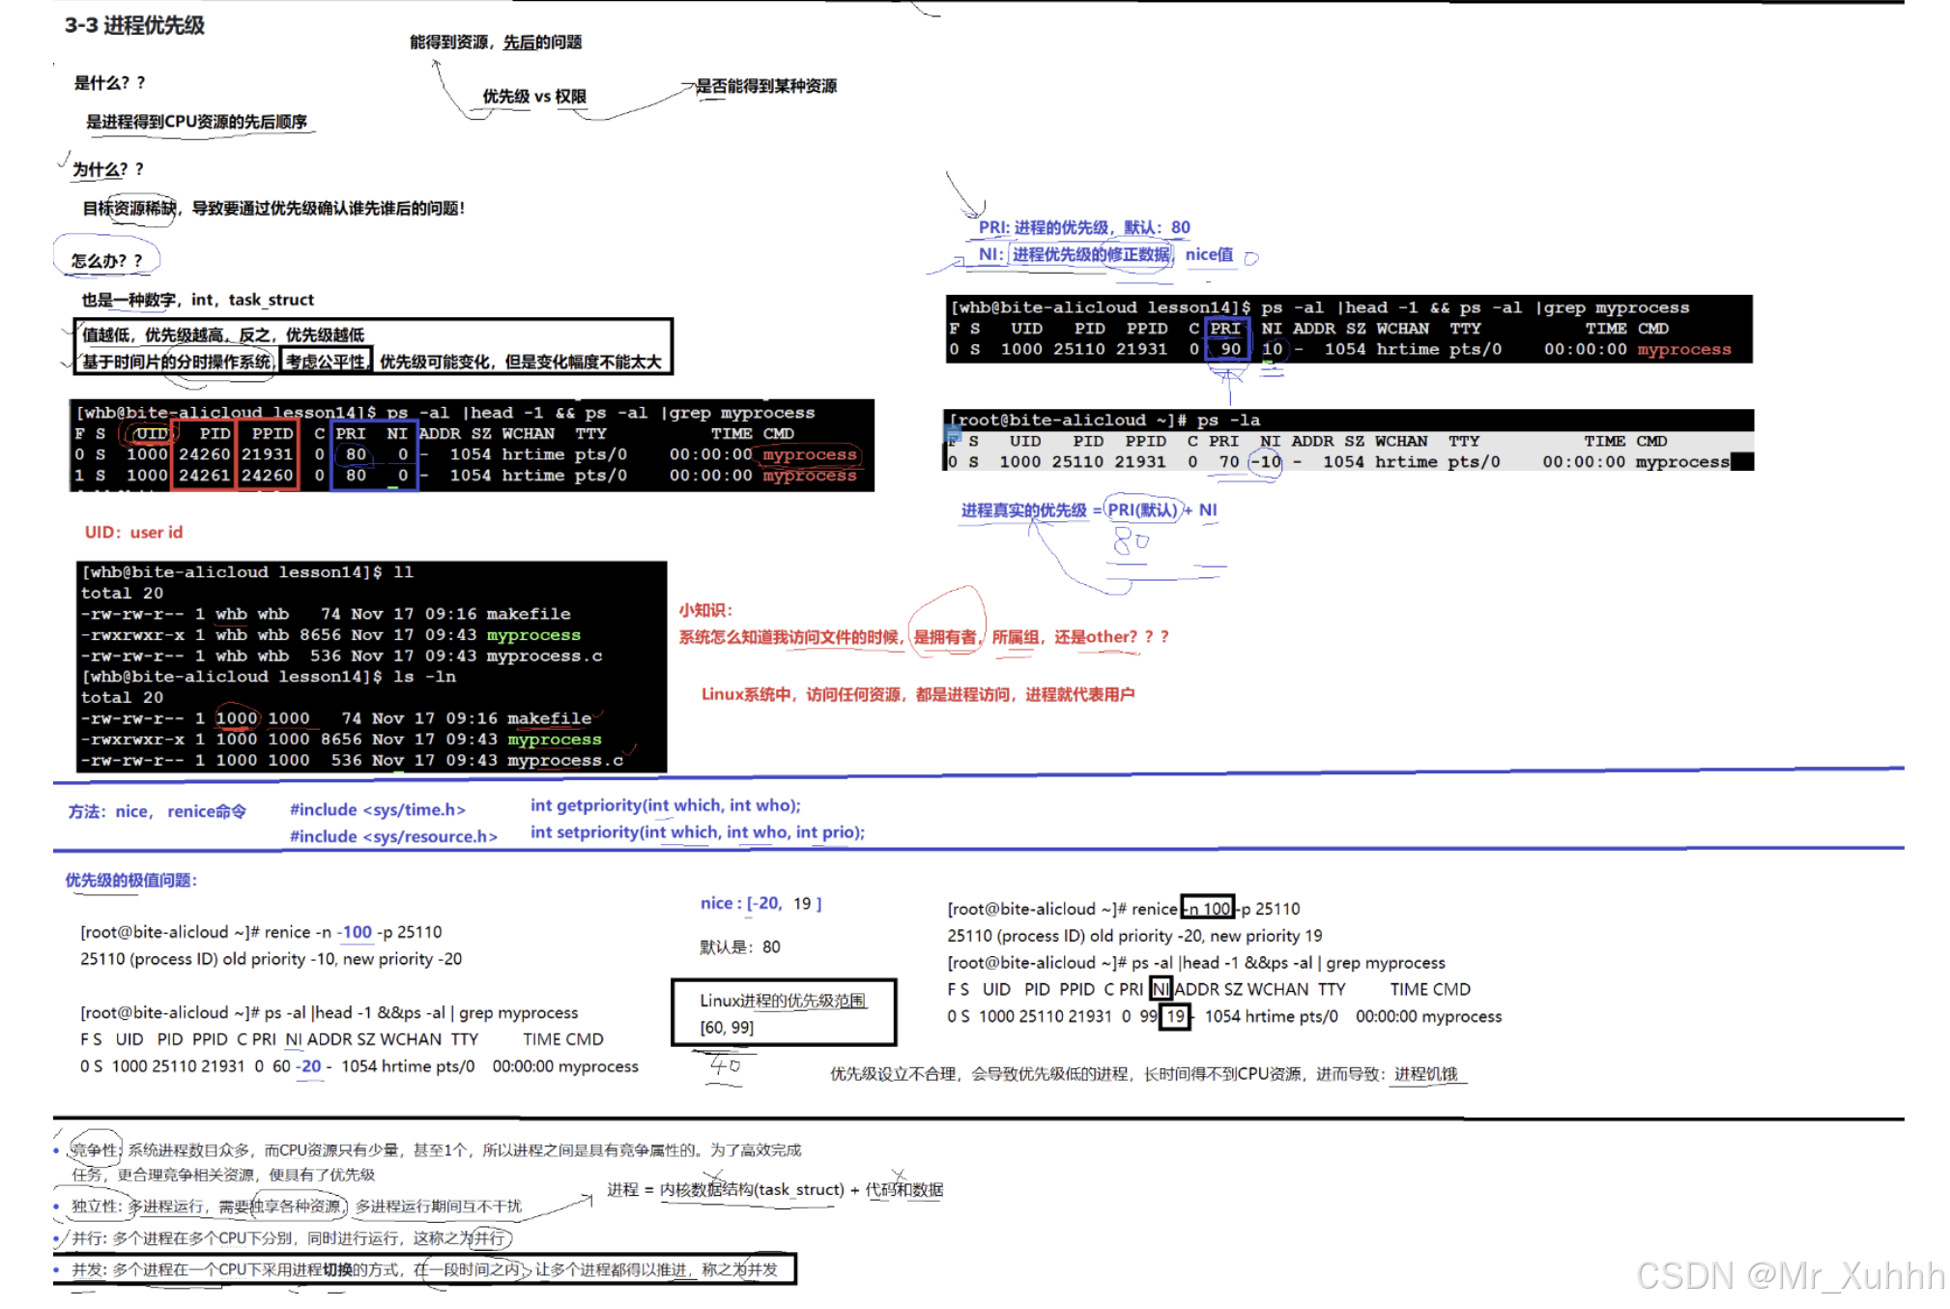
Task: Click the phrase "是否能得到某种资源"
Action: (x=766, y=86)
